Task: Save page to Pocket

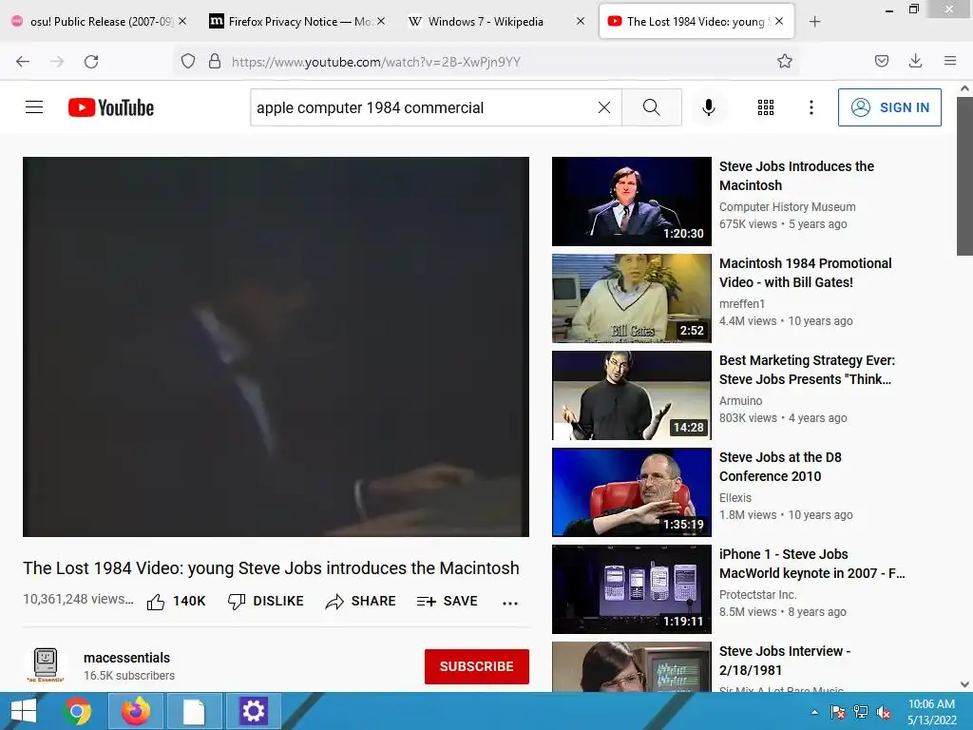Action: [x=881, y=61]
